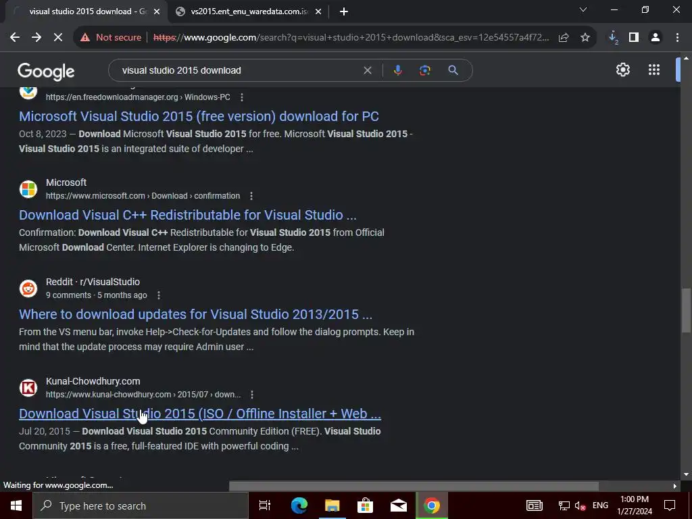Click the search box containing visual studio 2015 download
692x519 pixels.
pyautogui.click(x=239, y=70)
